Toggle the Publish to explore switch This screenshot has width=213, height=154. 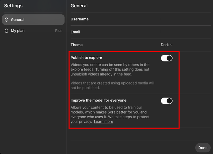coord(167,58)
